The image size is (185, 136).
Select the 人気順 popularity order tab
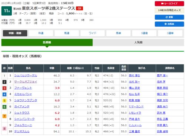tap(138, 42)
